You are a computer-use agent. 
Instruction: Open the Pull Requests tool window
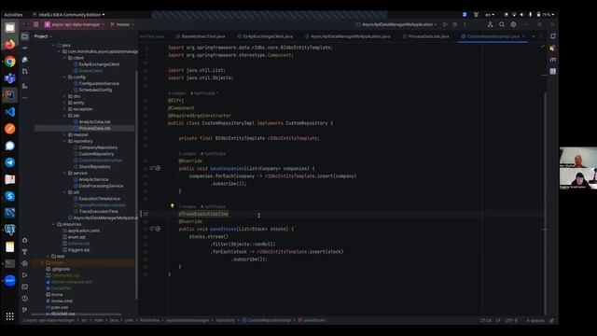point(25,72)
